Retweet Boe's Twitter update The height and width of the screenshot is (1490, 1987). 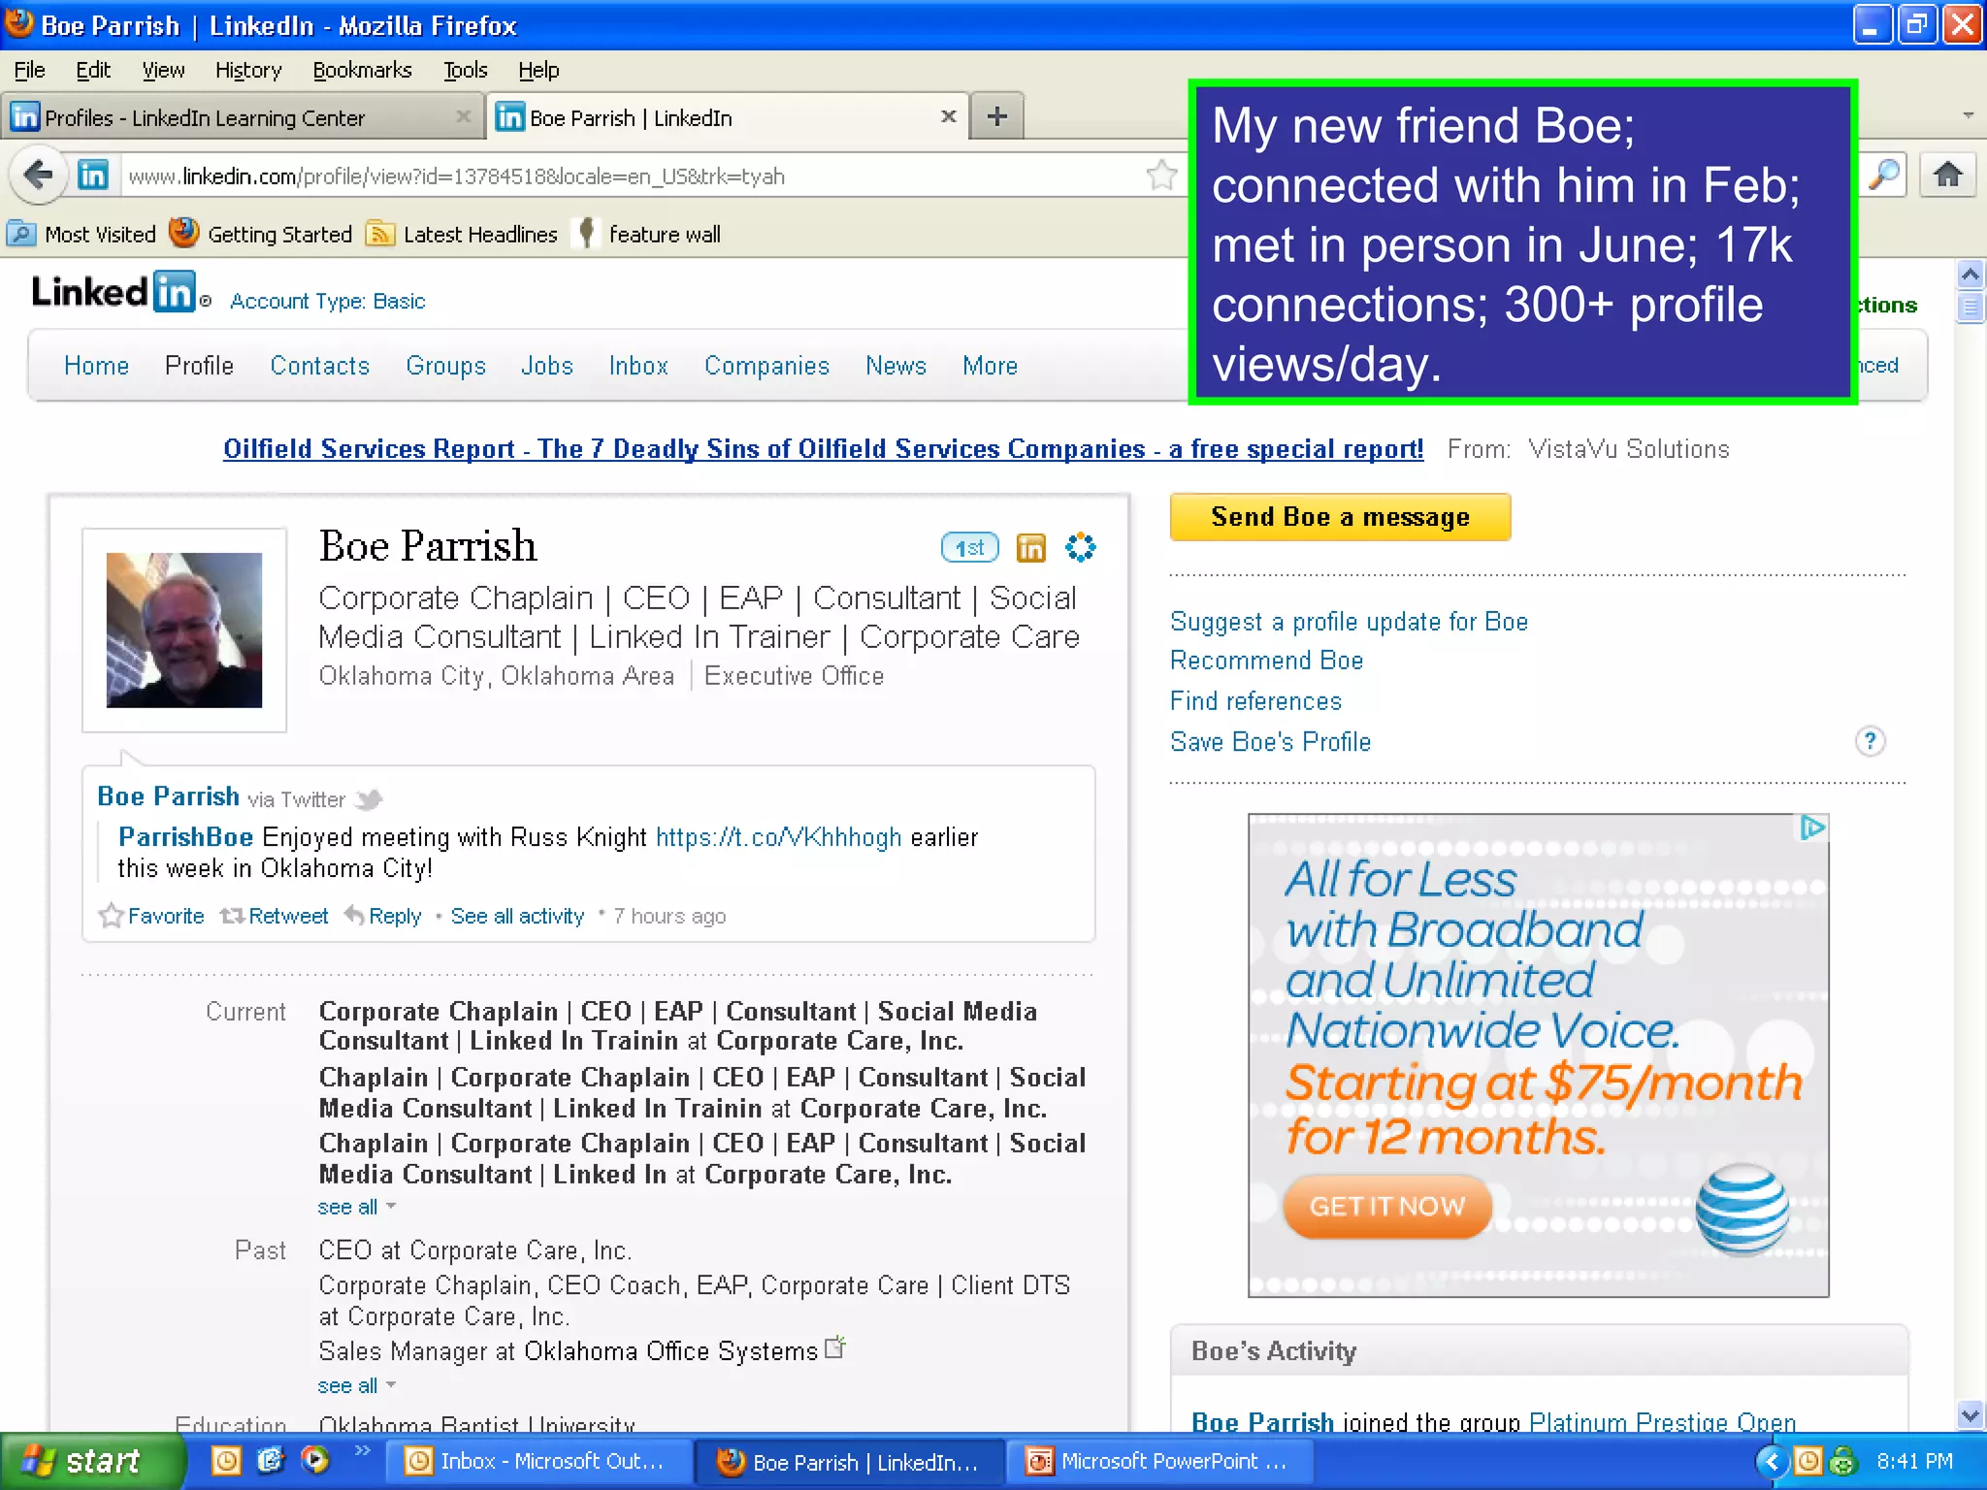[275, 916]
